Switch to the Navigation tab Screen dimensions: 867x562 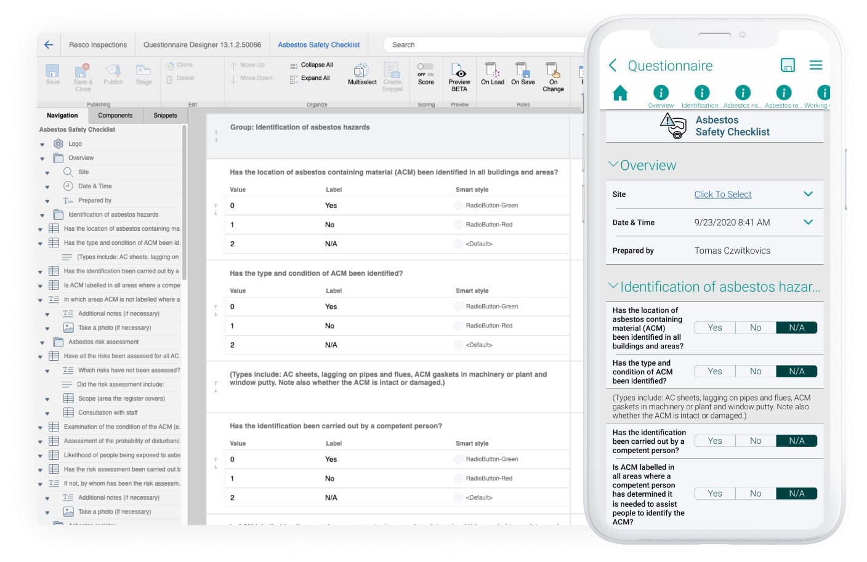point(62,115)
